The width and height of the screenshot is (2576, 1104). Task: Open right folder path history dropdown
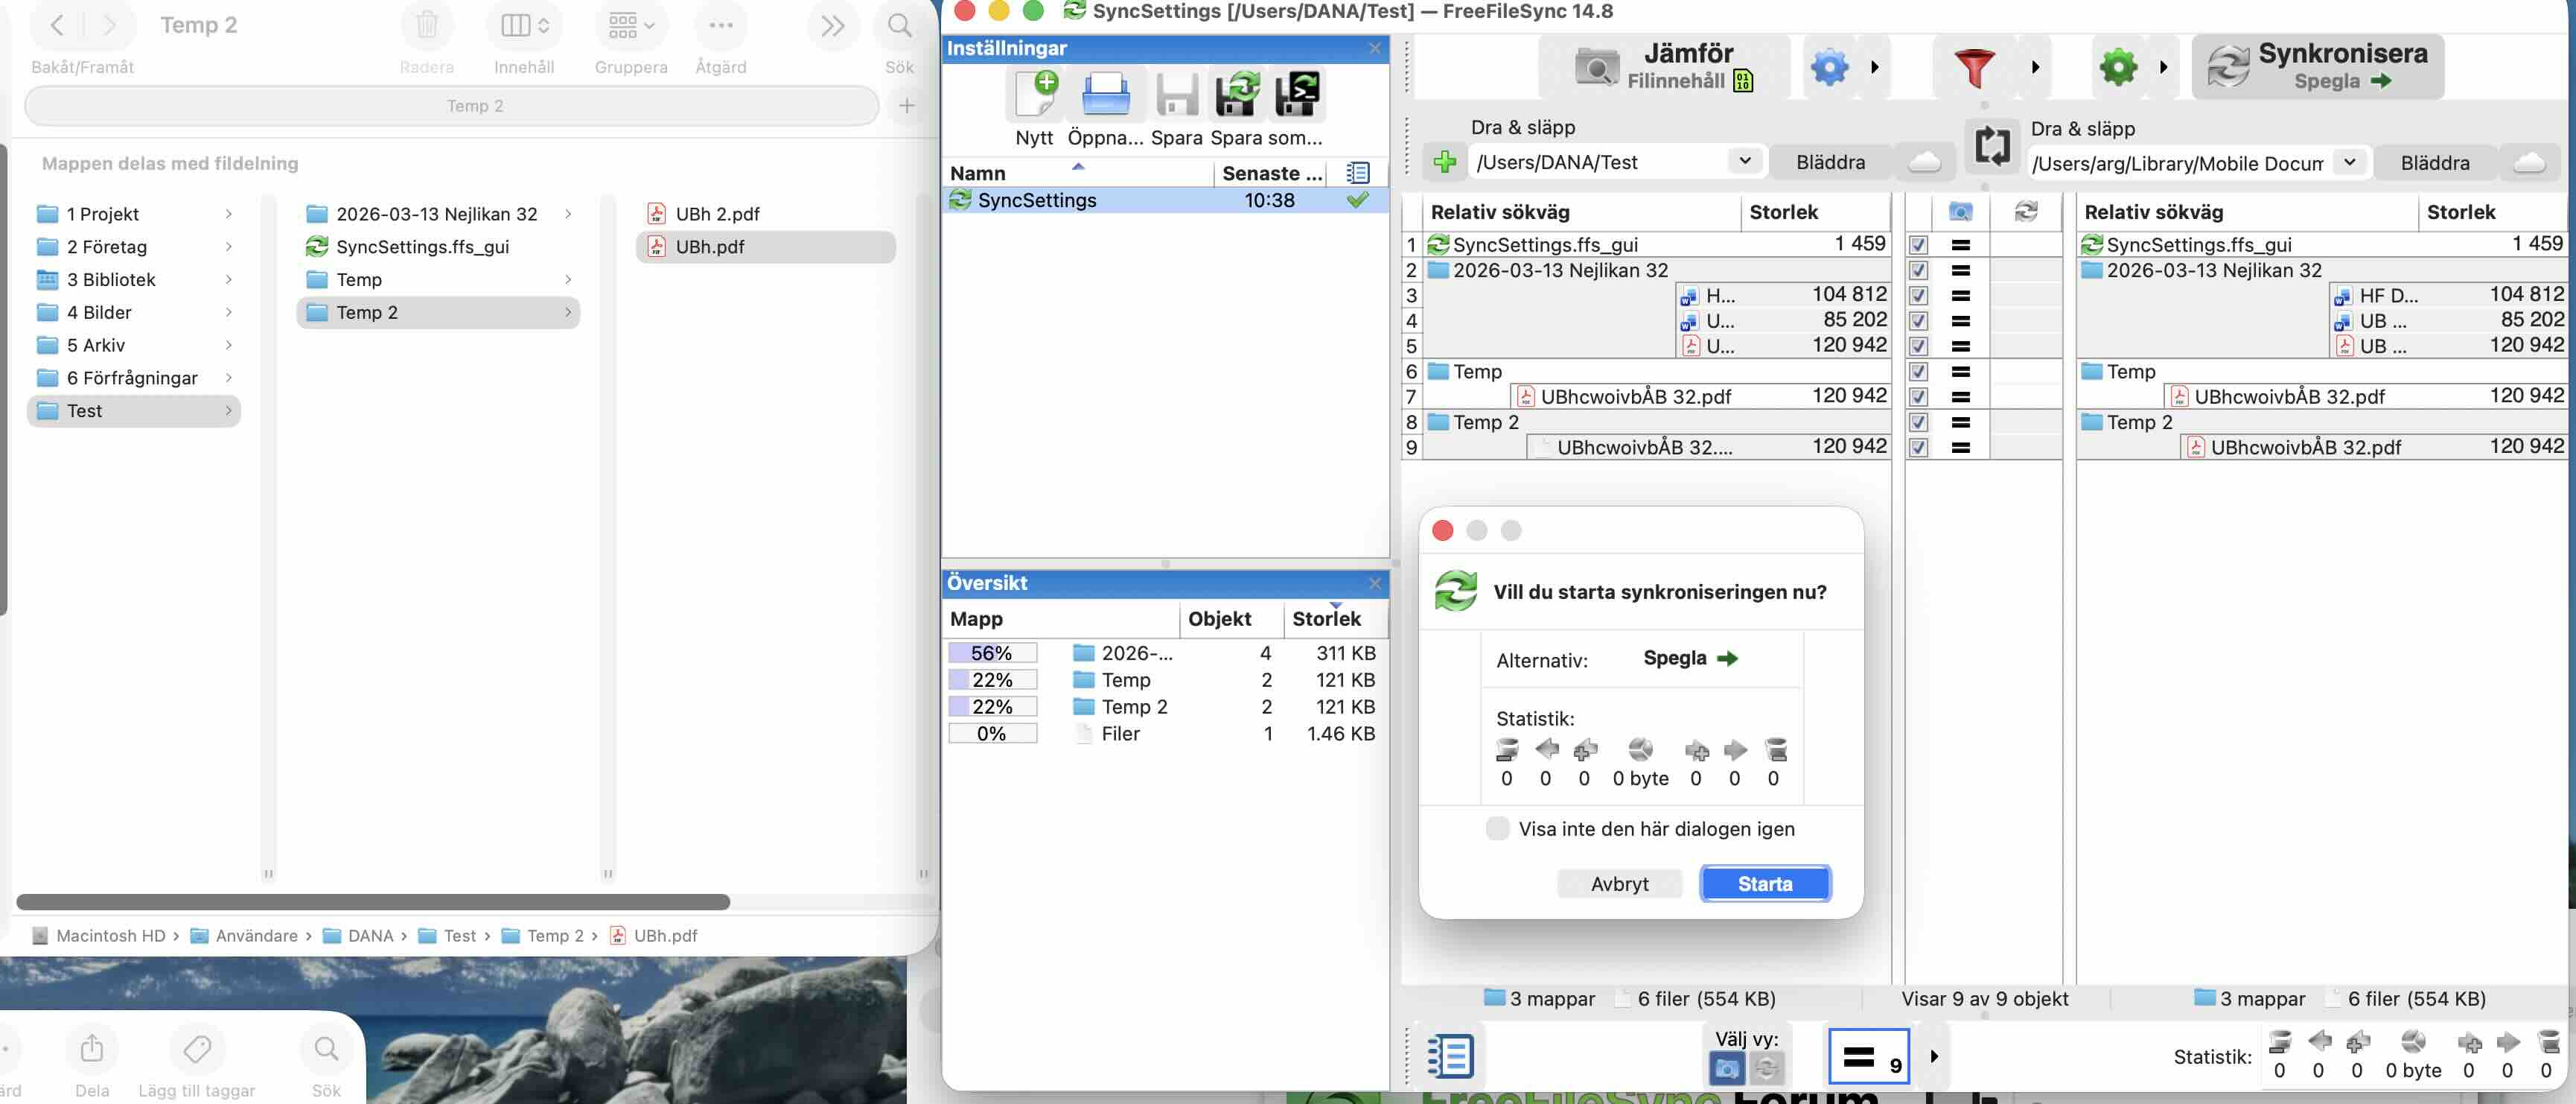[x=2348, y=162]
